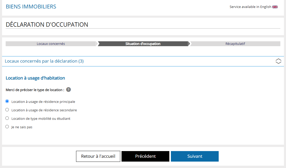This screenshot has height=168, width=286.
Task: Click the 'Location à usage d'habitation' heading
Action: (35, 78)
